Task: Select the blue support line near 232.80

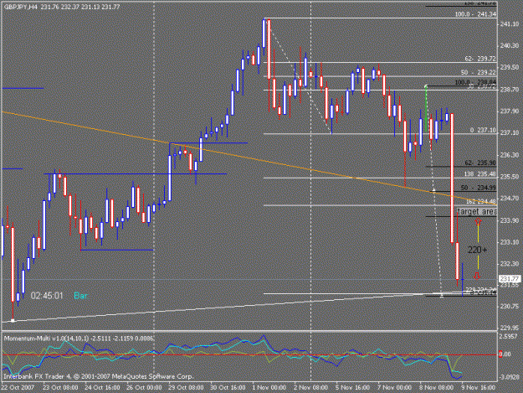Action: click(x=117, y=250)
